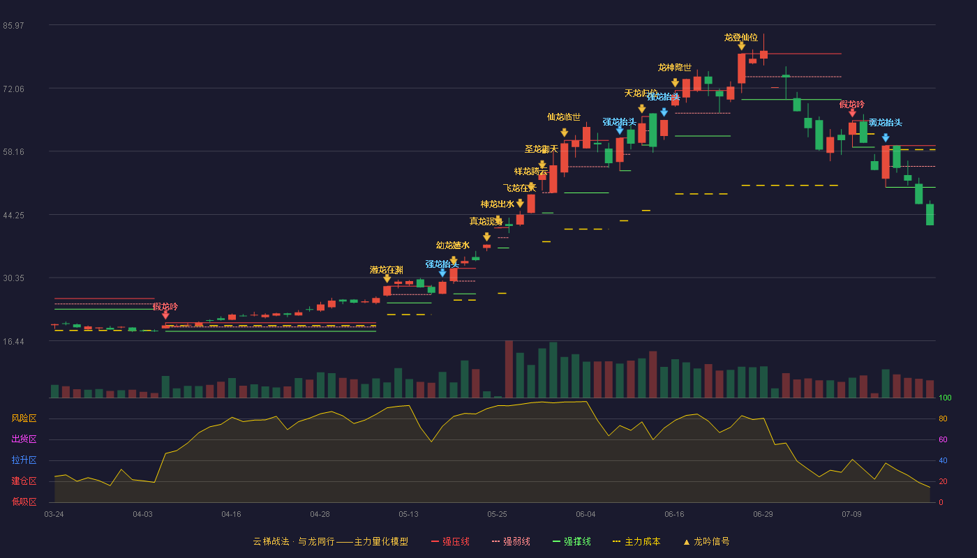Viewport: 977px width, 558px height.
Task: Click the yellow arrow under 真龙现身 signal
Action: click(x=487, y=237)
